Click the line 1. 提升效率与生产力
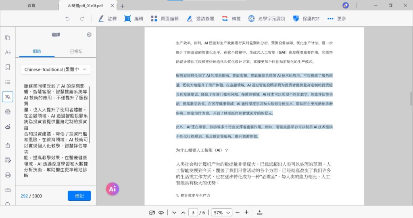The height and width of the screenshot is (218, 413). click(193, 195)
